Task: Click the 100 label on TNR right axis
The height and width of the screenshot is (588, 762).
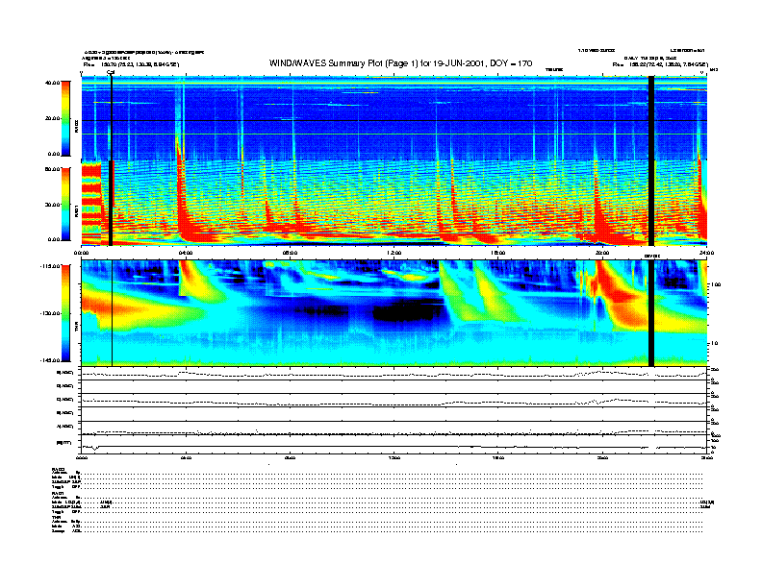Action: [717, 284]
